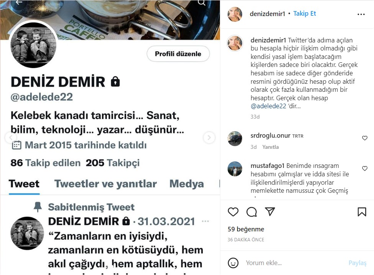This screenshot has width=374, height=275.
Task: Reply to srdroglu.onur via Yanıtla
Action: [x=271, y=147]
